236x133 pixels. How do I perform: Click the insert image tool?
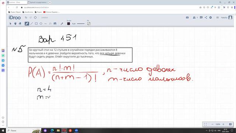(55, 24)
